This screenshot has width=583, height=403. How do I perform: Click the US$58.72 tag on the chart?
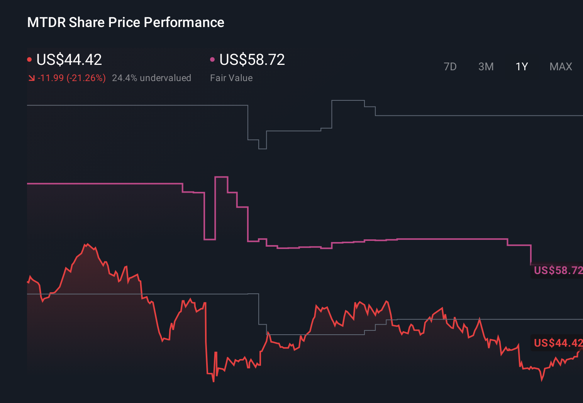point(558,270)
